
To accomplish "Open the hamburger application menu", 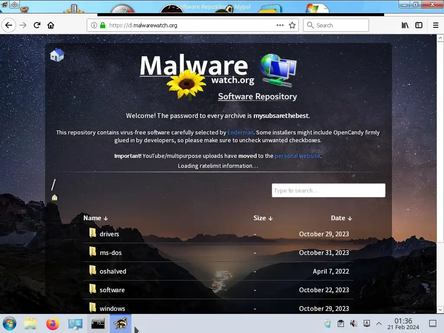I will tap(436, 25).
